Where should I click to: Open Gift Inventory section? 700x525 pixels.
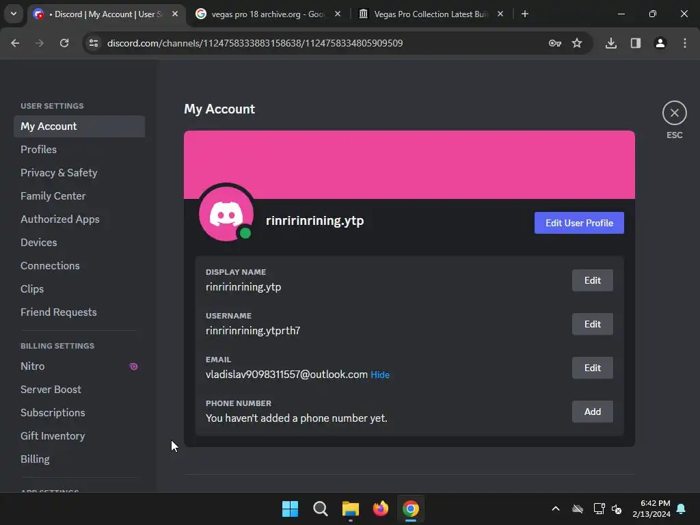point(79,435)
